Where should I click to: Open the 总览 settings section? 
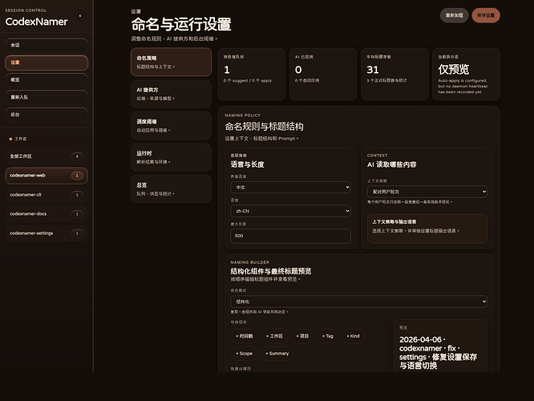171,188
